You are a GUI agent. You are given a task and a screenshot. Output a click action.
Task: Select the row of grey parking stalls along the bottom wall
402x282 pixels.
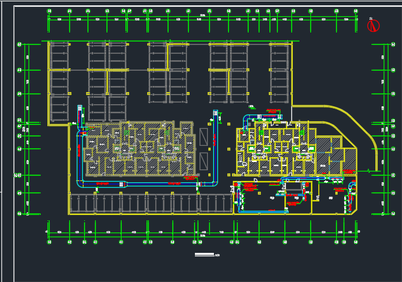click(x=151, y=203)
